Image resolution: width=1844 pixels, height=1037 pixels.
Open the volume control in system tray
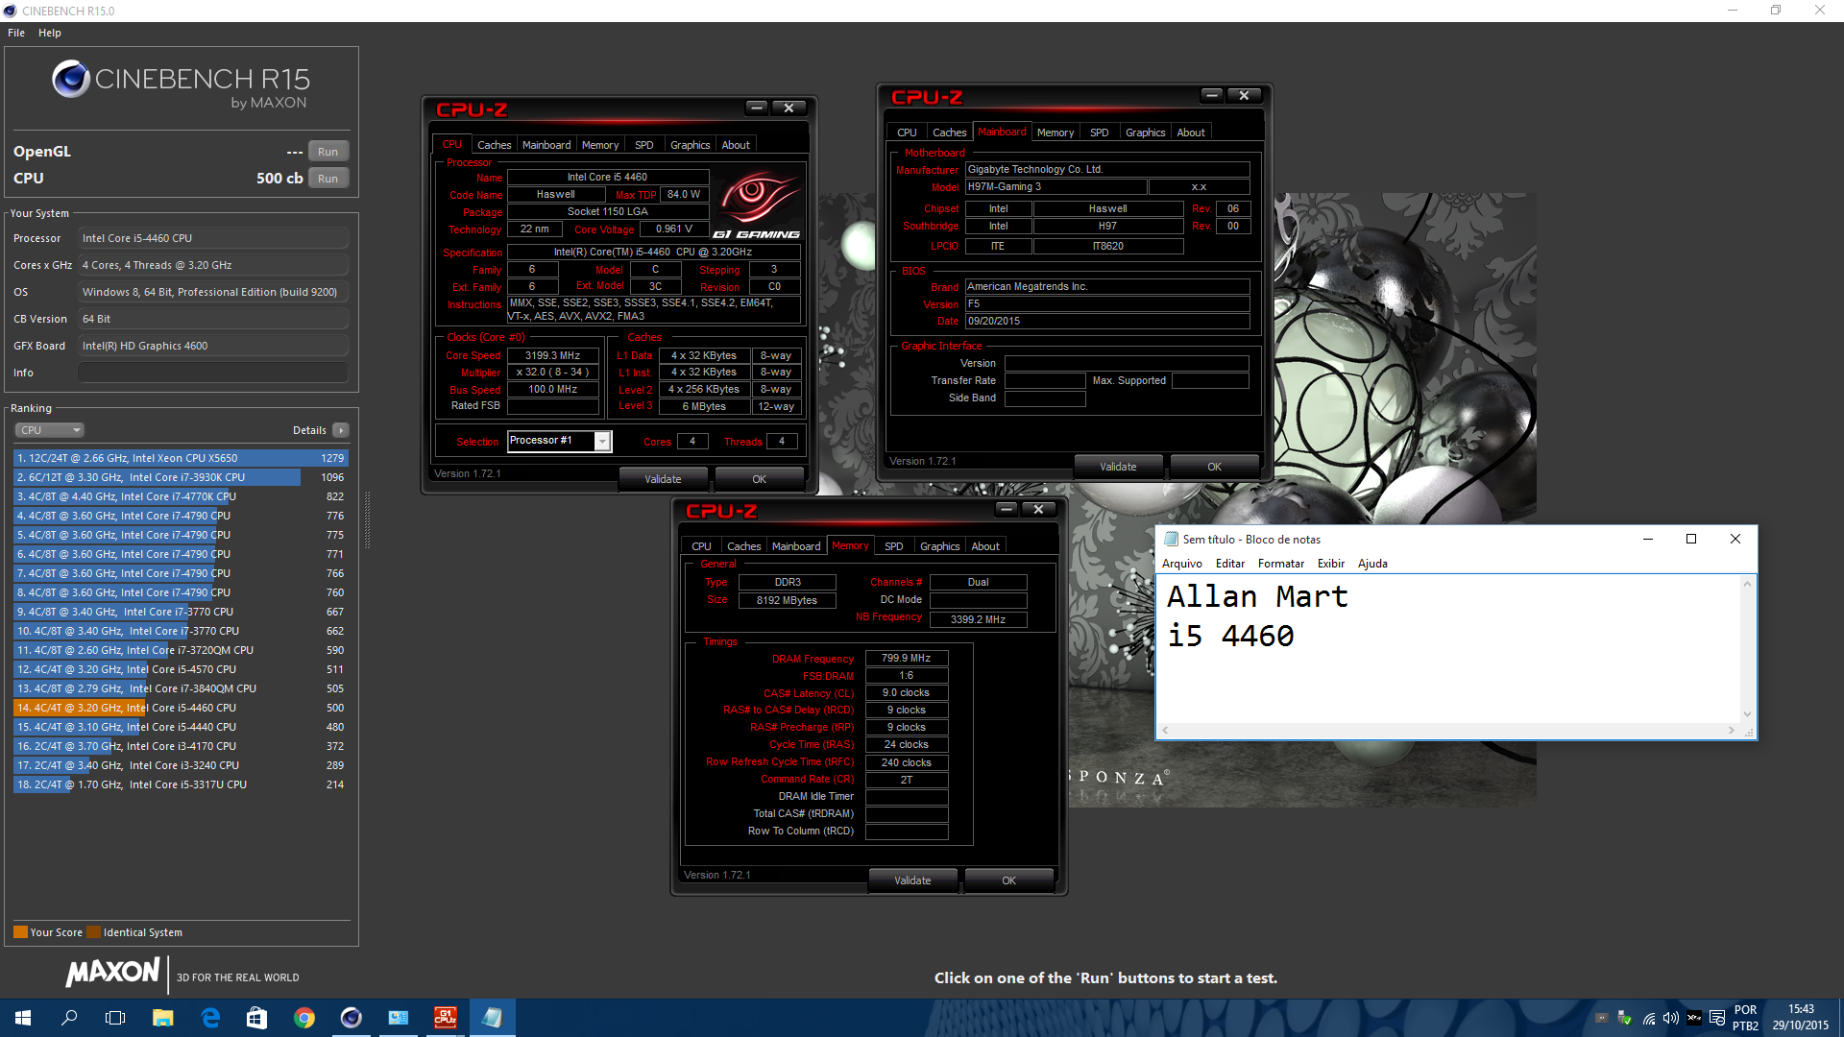1671,1018
